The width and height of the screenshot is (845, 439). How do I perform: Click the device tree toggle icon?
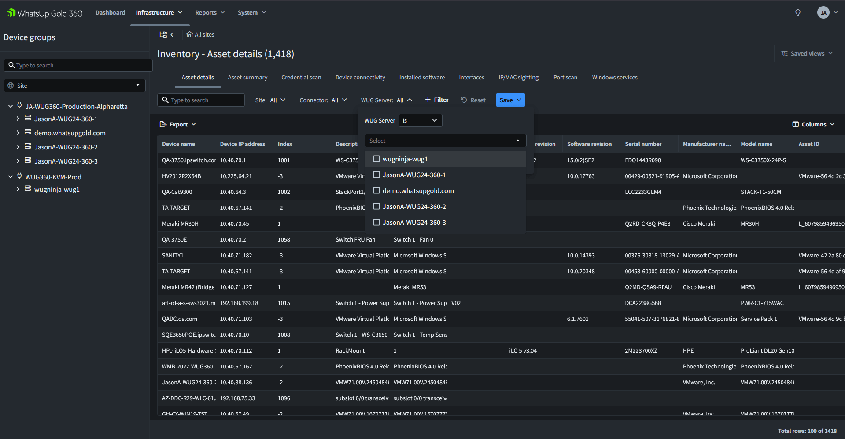coord(163,34)
